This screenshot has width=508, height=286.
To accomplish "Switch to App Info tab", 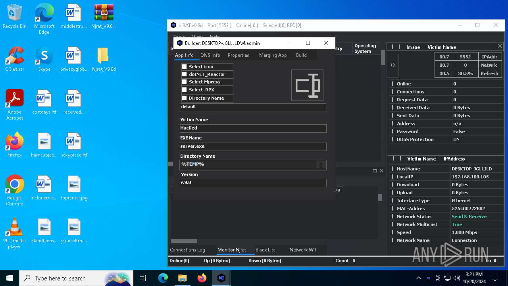I will (x=184, y=55).
